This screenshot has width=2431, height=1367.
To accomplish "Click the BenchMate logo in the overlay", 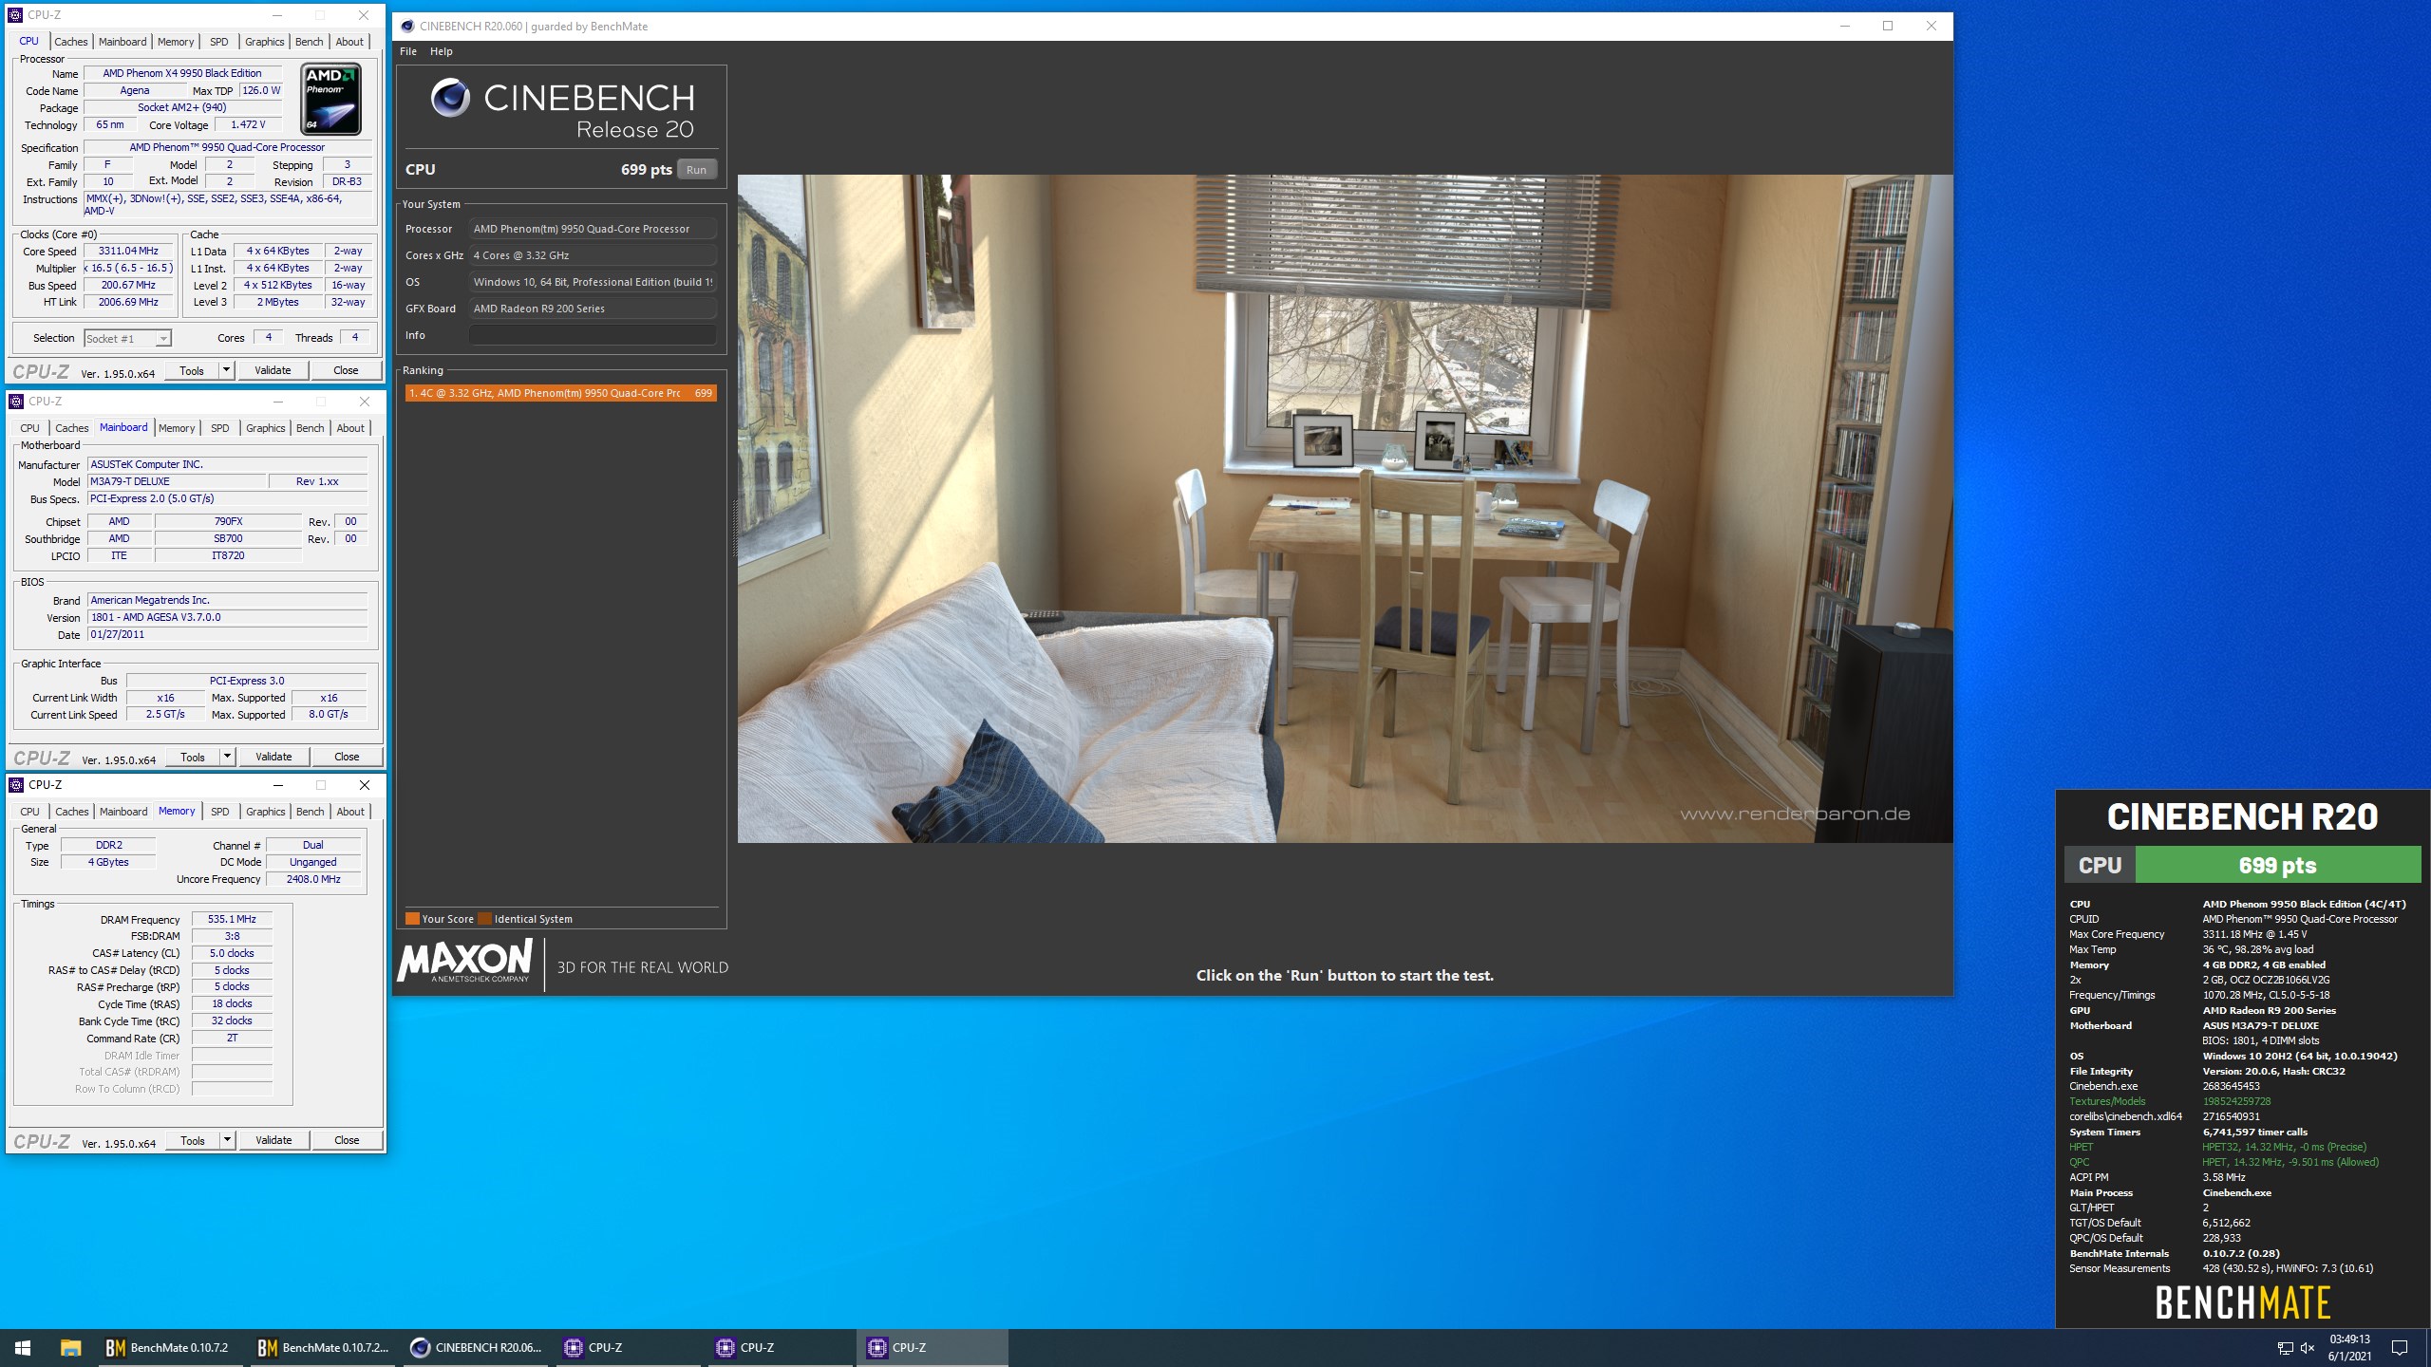I will tap(2243, 1302).
